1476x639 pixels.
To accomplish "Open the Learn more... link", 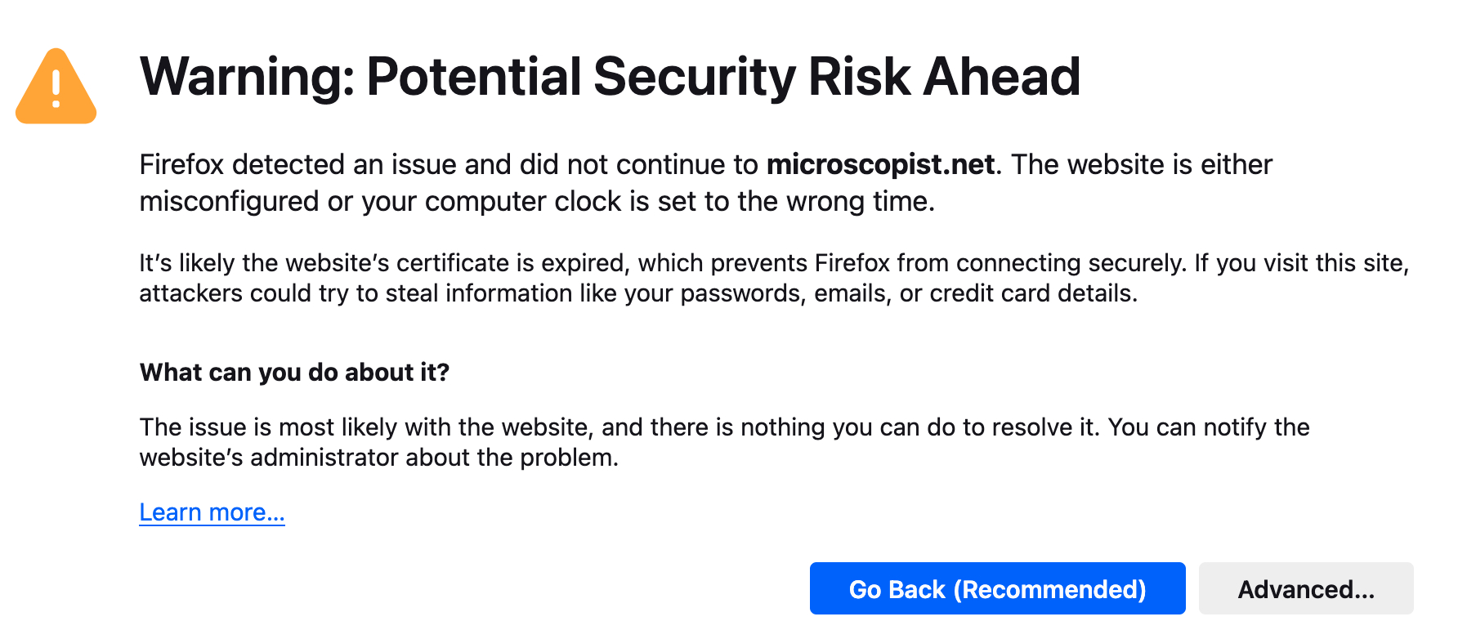I will point(212,512).
